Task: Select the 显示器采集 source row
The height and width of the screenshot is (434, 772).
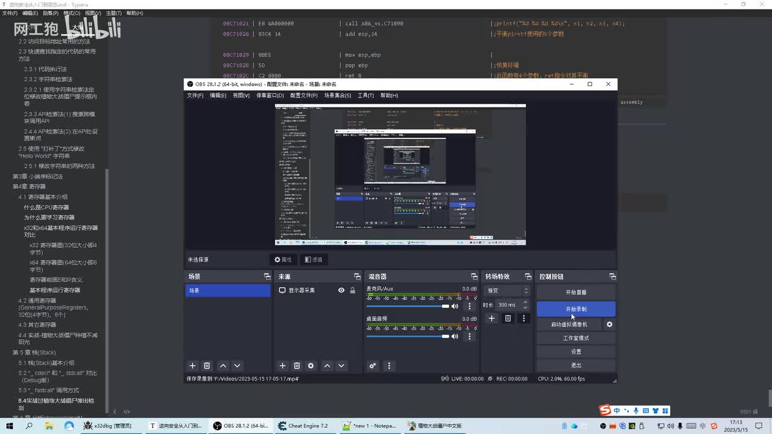Action: point(317,291)
